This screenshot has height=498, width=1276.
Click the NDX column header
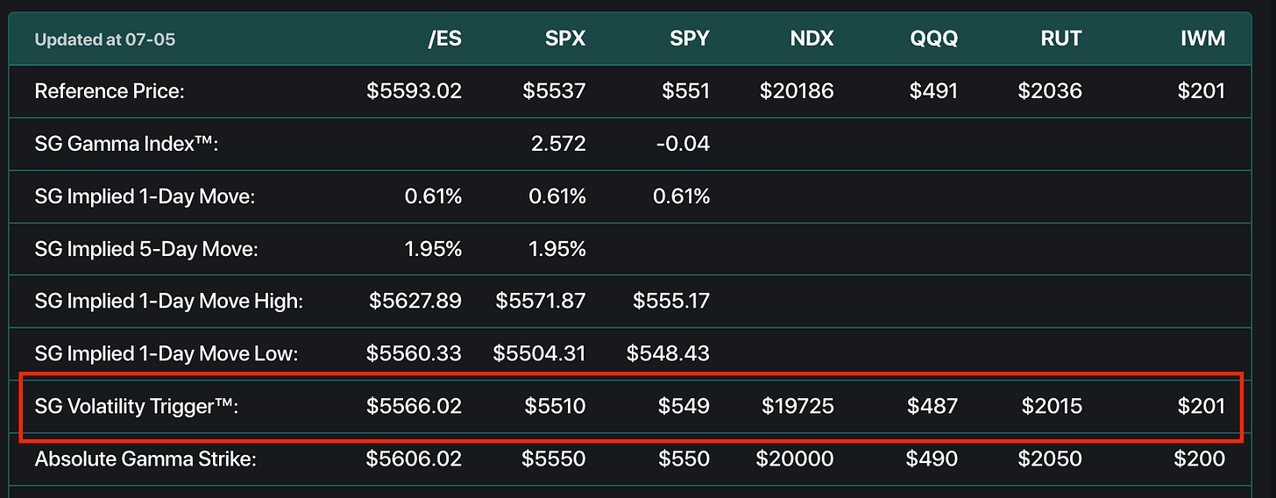[x=812, y=39]
